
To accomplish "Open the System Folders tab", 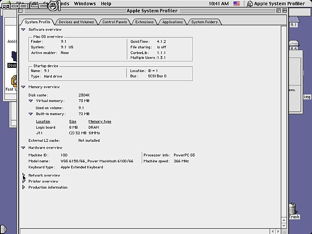I will click(x=204, y=22).
